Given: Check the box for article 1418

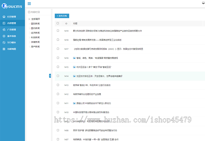Looking at the screenshot, I should pyautogui.click(x=58, y=40).
